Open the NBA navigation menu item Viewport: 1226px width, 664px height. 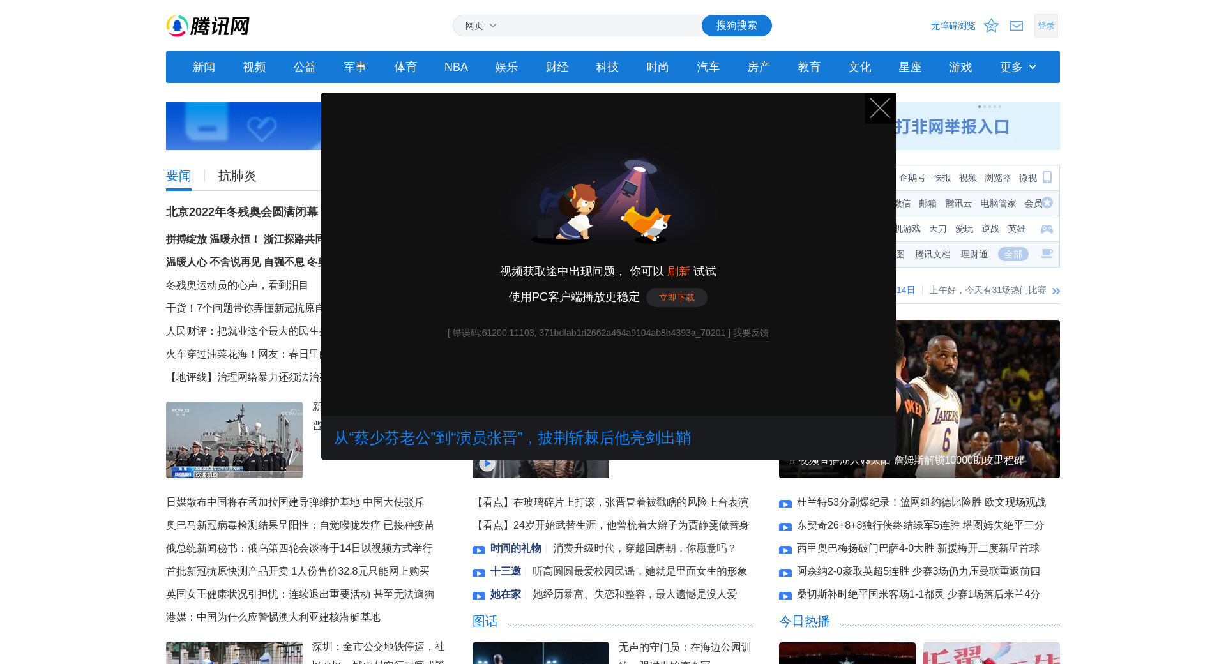click(x=456, y=67)
